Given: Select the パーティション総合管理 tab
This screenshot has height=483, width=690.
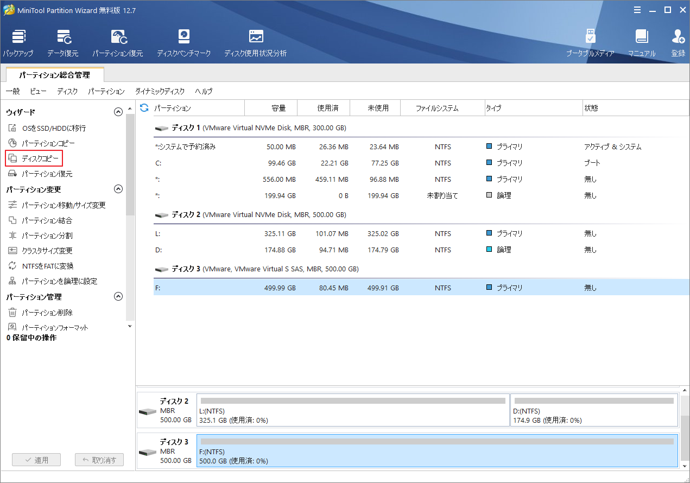Looking at the screenshot, I should click(x=54, y=75).
